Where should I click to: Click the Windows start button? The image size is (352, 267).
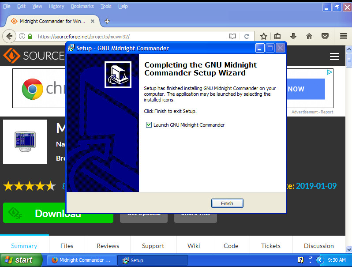click(x=21, y=260)
